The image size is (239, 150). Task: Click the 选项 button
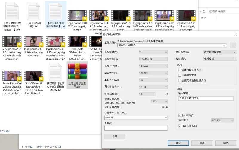point(115,137)
